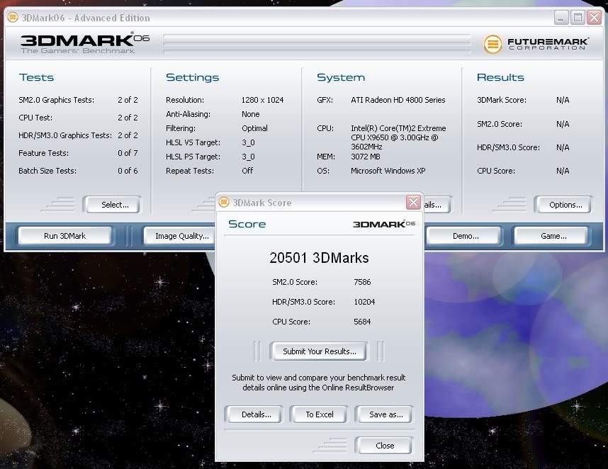Screen dimensions: 608x469
Task: Click the "Settings" section heading
Action: (192, 77)
